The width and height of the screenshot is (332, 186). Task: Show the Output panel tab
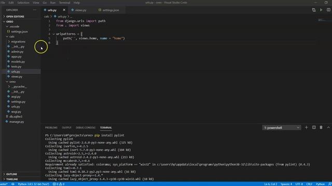(66, 128)
